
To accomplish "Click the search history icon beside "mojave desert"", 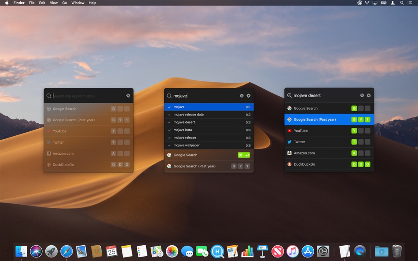I will pos(289,95).
